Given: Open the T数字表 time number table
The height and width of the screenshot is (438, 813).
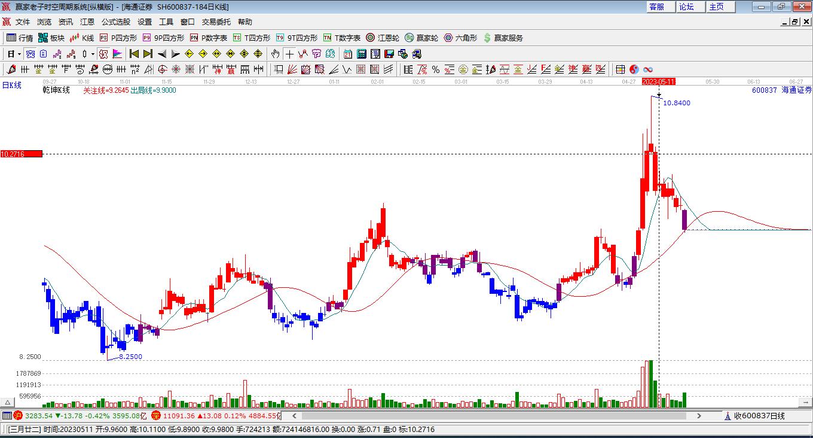Looking at the screenshot, I should point(342,38).
